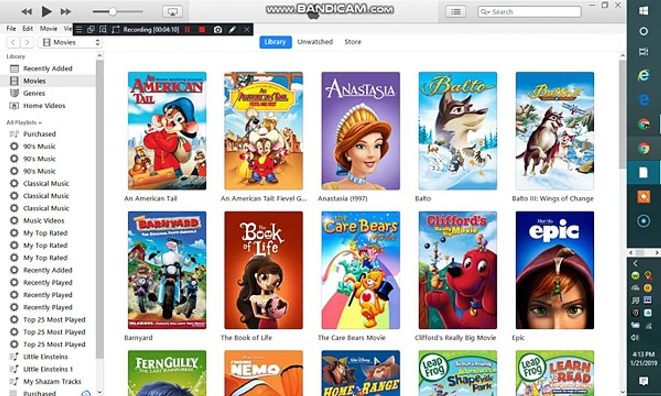Click the playlist icon beside My Shazam Tracks
Image resolution: width=661 pixels, height=396 pixels.
pyautogui.click(x=14, y=382)
